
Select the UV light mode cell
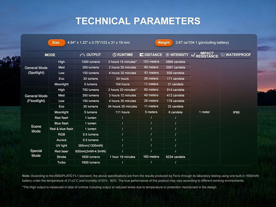pos(61,146)
